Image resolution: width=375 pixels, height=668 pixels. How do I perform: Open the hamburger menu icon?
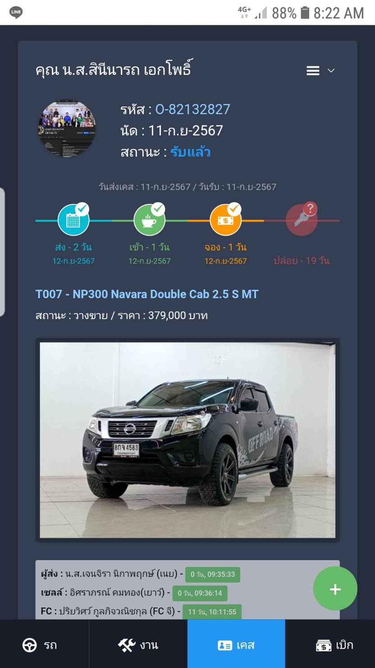coord(313,71)
